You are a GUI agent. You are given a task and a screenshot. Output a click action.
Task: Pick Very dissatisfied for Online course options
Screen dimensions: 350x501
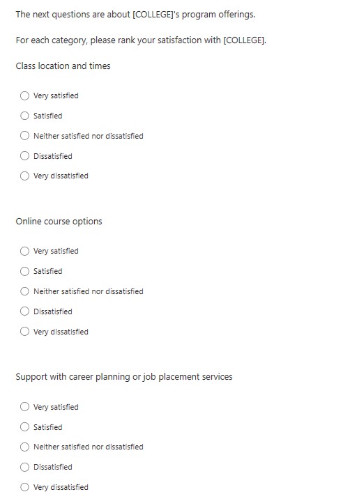24,332
